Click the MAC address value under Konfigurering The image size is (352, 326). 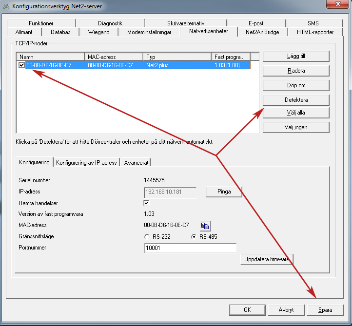pyautogui.click(x=166, y=225)
